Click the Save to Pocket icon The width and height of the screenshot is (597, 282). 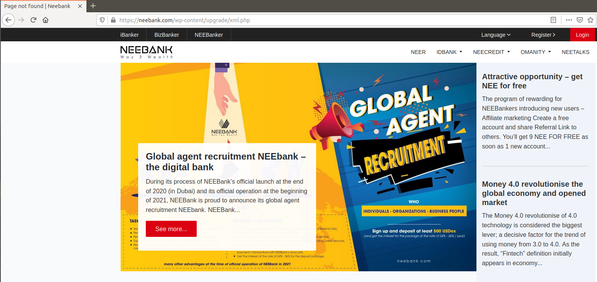[579, 20]
